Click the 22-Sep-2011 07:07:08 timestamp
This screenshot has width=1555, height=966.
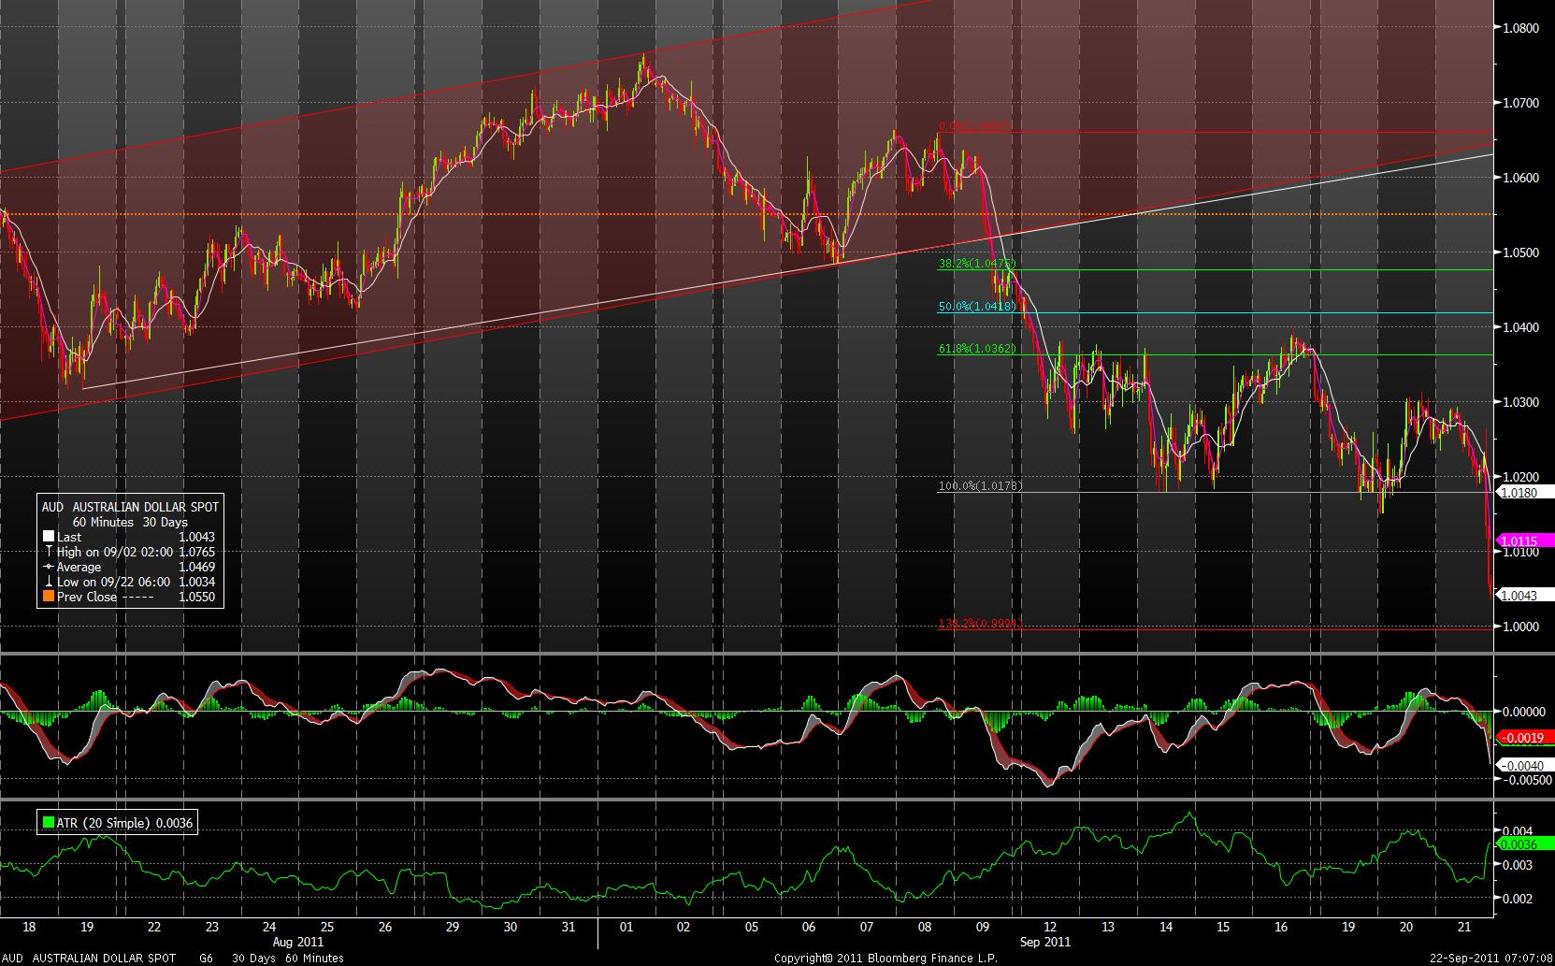tap(1490, 959)
